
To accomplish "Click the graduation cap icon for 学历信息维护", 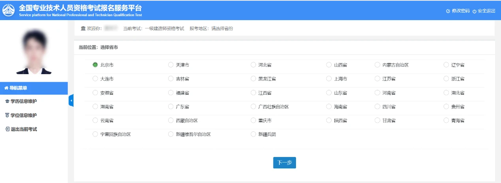I will coord(7,102).
